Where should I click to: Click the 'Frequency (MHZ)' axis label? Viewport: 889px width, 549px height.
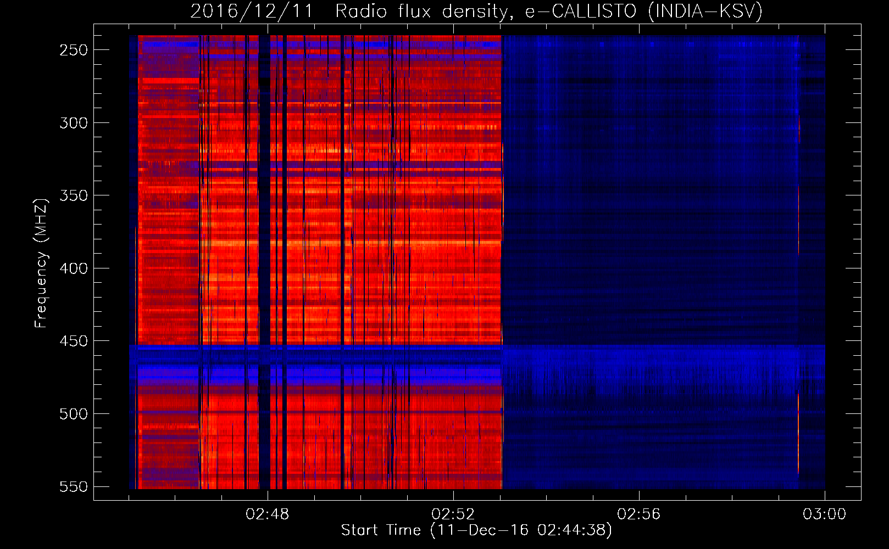(41, 264)
